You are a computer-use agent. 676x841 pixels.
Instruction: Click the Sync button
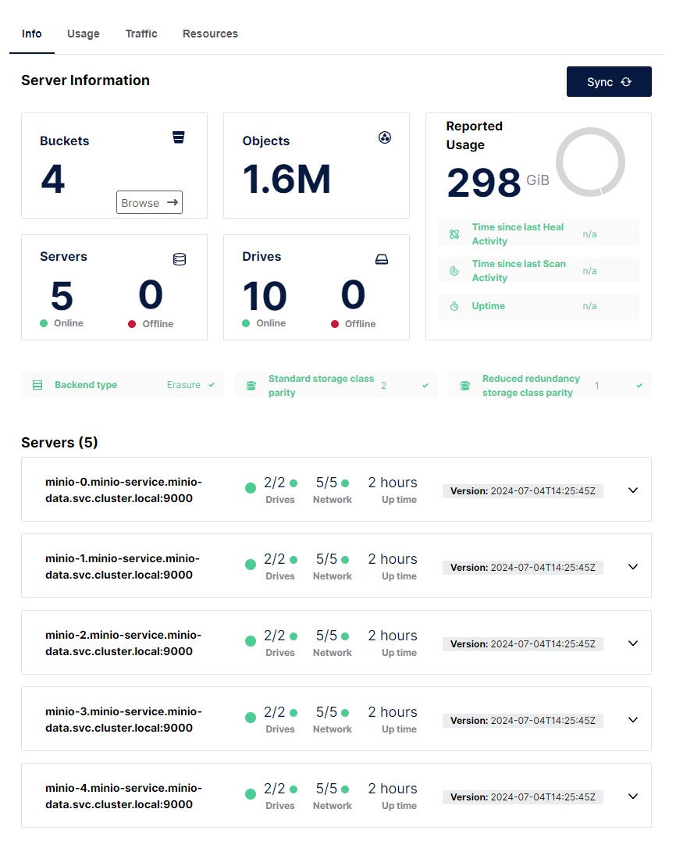pyautogui.click(x=609, y=81)
